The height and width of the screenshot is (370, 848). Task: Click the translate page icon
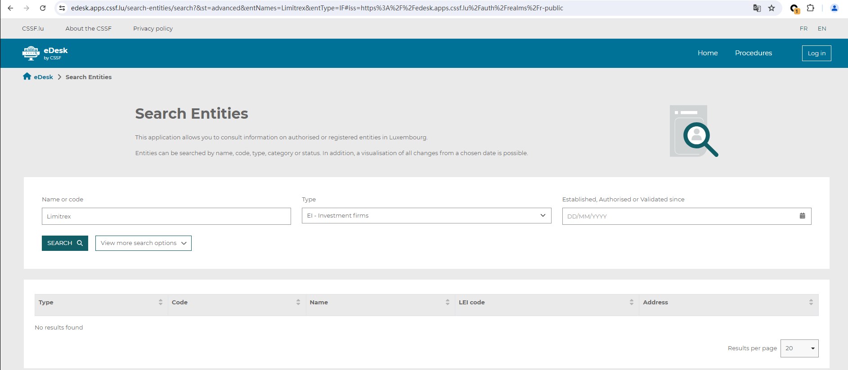(x=757, y=8)
